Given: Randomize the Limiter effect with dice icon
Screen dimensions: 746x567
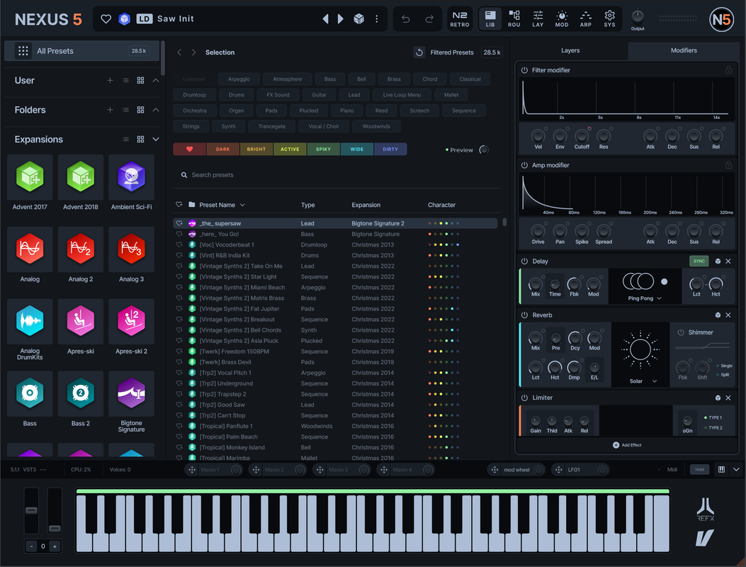Looking at the screenshot, I should [718, 398].
